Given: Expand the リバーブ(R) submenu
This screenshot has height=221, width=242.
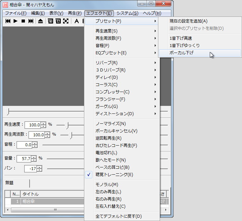Looking at the screenshot, I should click(x=122, y=63).
